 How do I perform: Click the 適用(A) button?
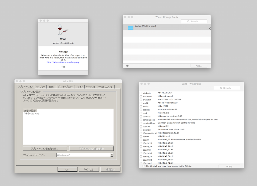click(x=110, y=169)
